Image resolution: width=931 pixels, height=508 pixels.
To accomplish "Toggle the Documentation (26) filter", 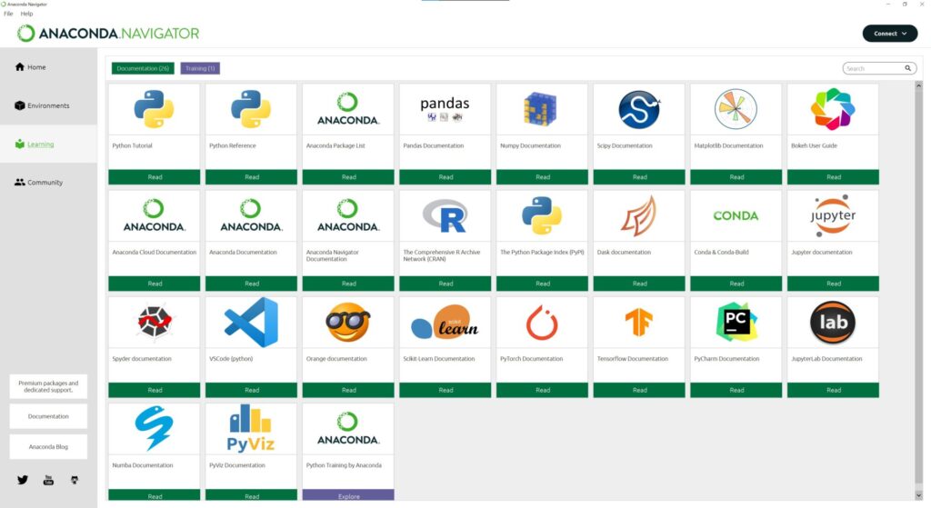I will [143, 68].
